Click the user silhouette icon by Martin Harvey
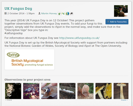Screen dimensions: 133x106 39,13
